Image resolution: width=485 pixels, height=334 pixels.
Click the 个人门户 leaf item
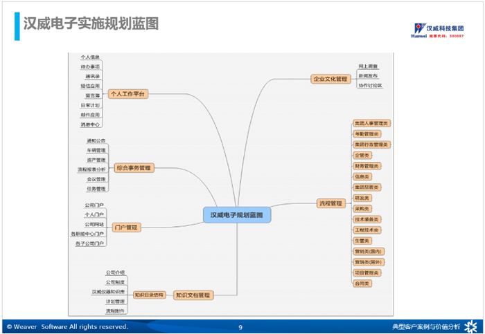point(94,214)
